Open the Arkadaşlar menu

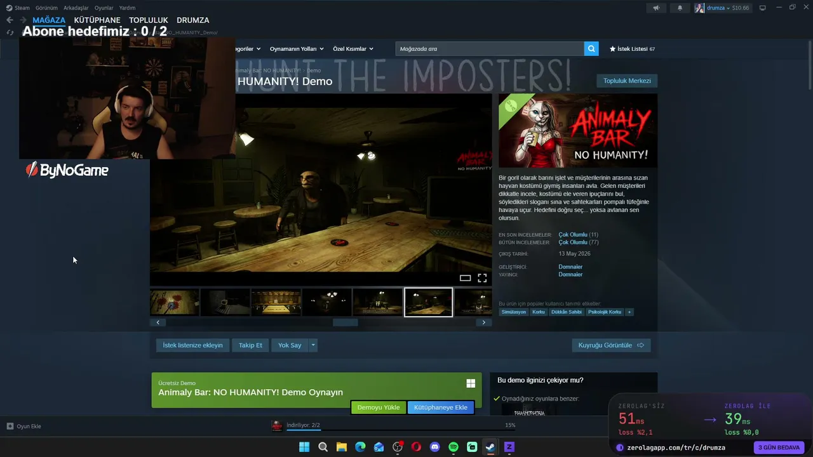(76, 8)
